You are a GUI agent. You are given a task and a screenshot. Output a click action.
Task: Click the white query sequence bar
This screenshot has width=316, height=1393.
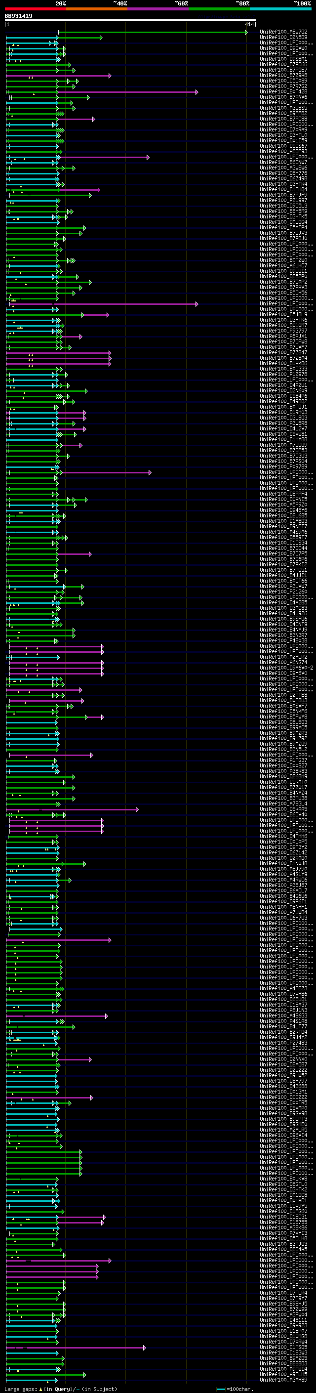coord(130,21)
